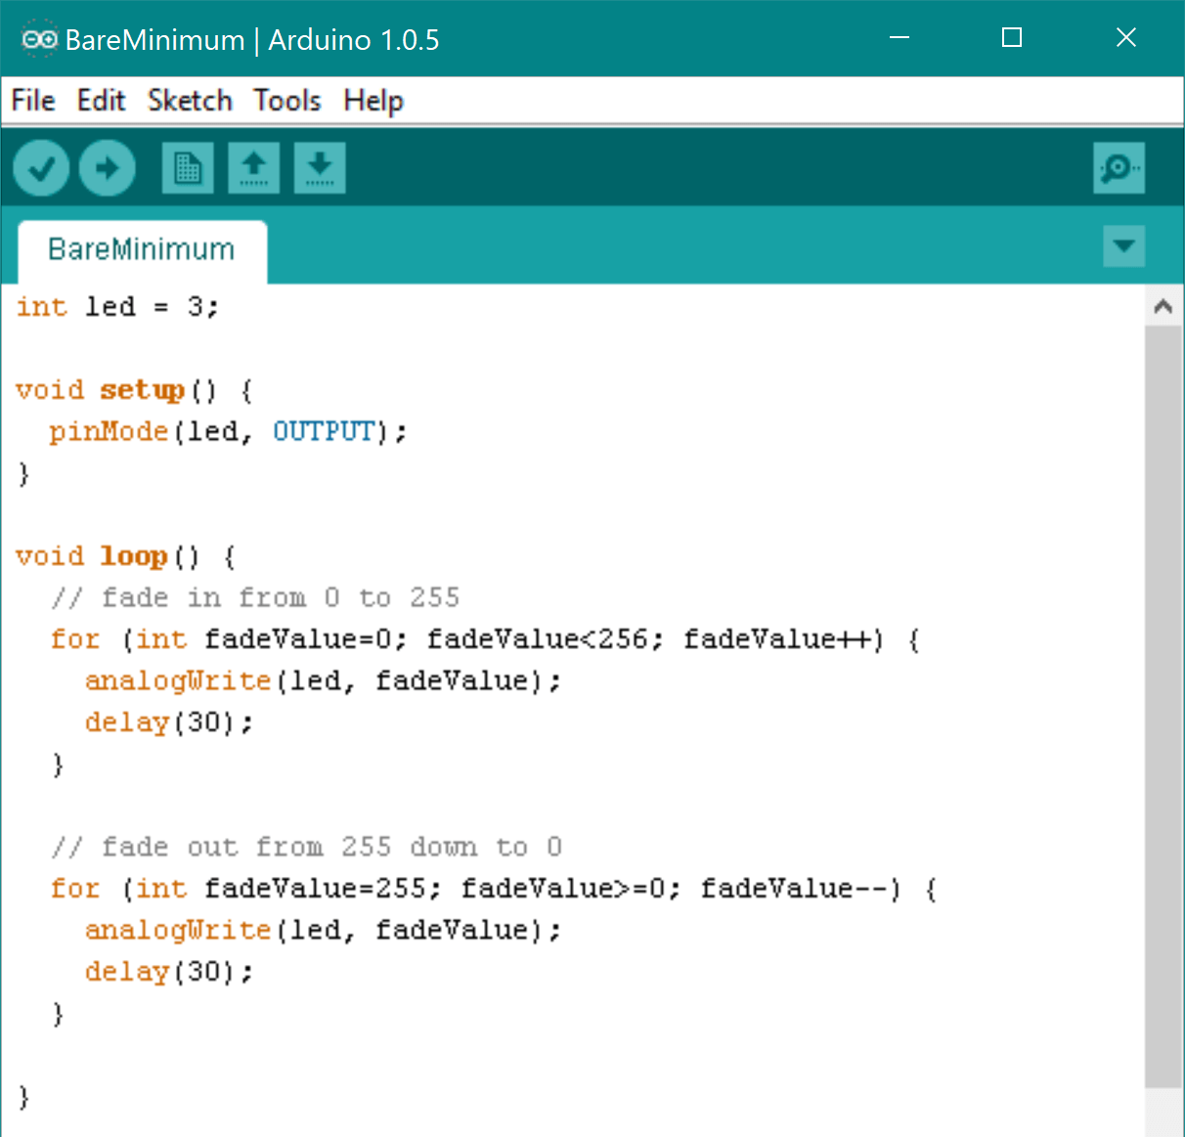This screenshot has width=1185, height=1137.
Task: Select the BareMinimum sketch tab
Action: [x=142, y=250]
